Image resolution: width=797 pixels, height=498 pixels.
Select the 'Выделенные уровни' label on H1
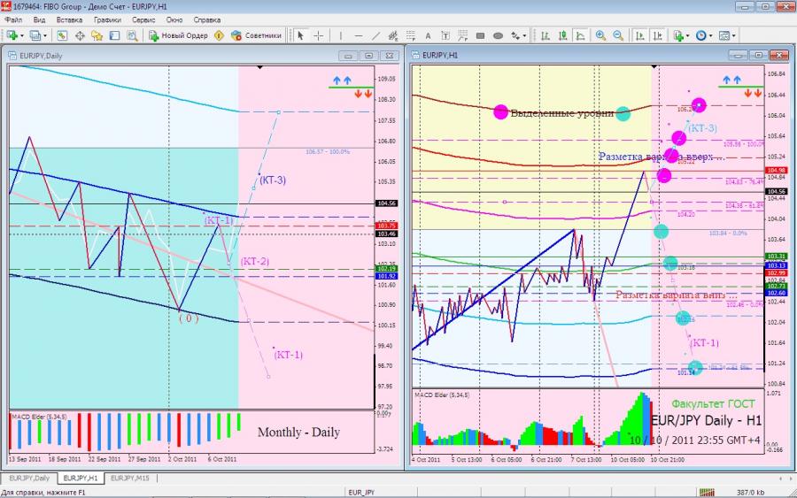point(561,112)
